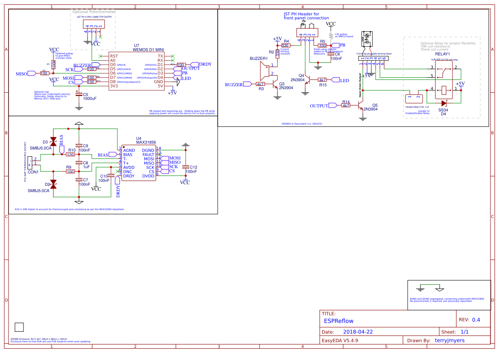Click the ESPReflow title text
Screen dimensions: 499x353
point(339,321)
